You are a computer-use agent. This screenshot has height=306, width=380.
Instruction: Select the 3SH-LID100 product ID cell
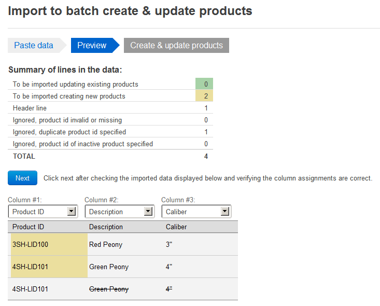coord(49,244)
